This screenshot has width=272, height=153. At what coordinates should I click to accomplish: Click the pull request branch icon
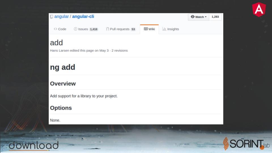click(108, 29)
